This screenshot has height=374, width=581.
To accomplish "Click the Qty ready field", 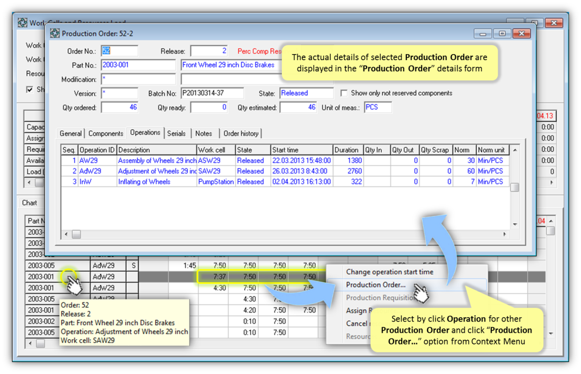I will click(209, 107).
